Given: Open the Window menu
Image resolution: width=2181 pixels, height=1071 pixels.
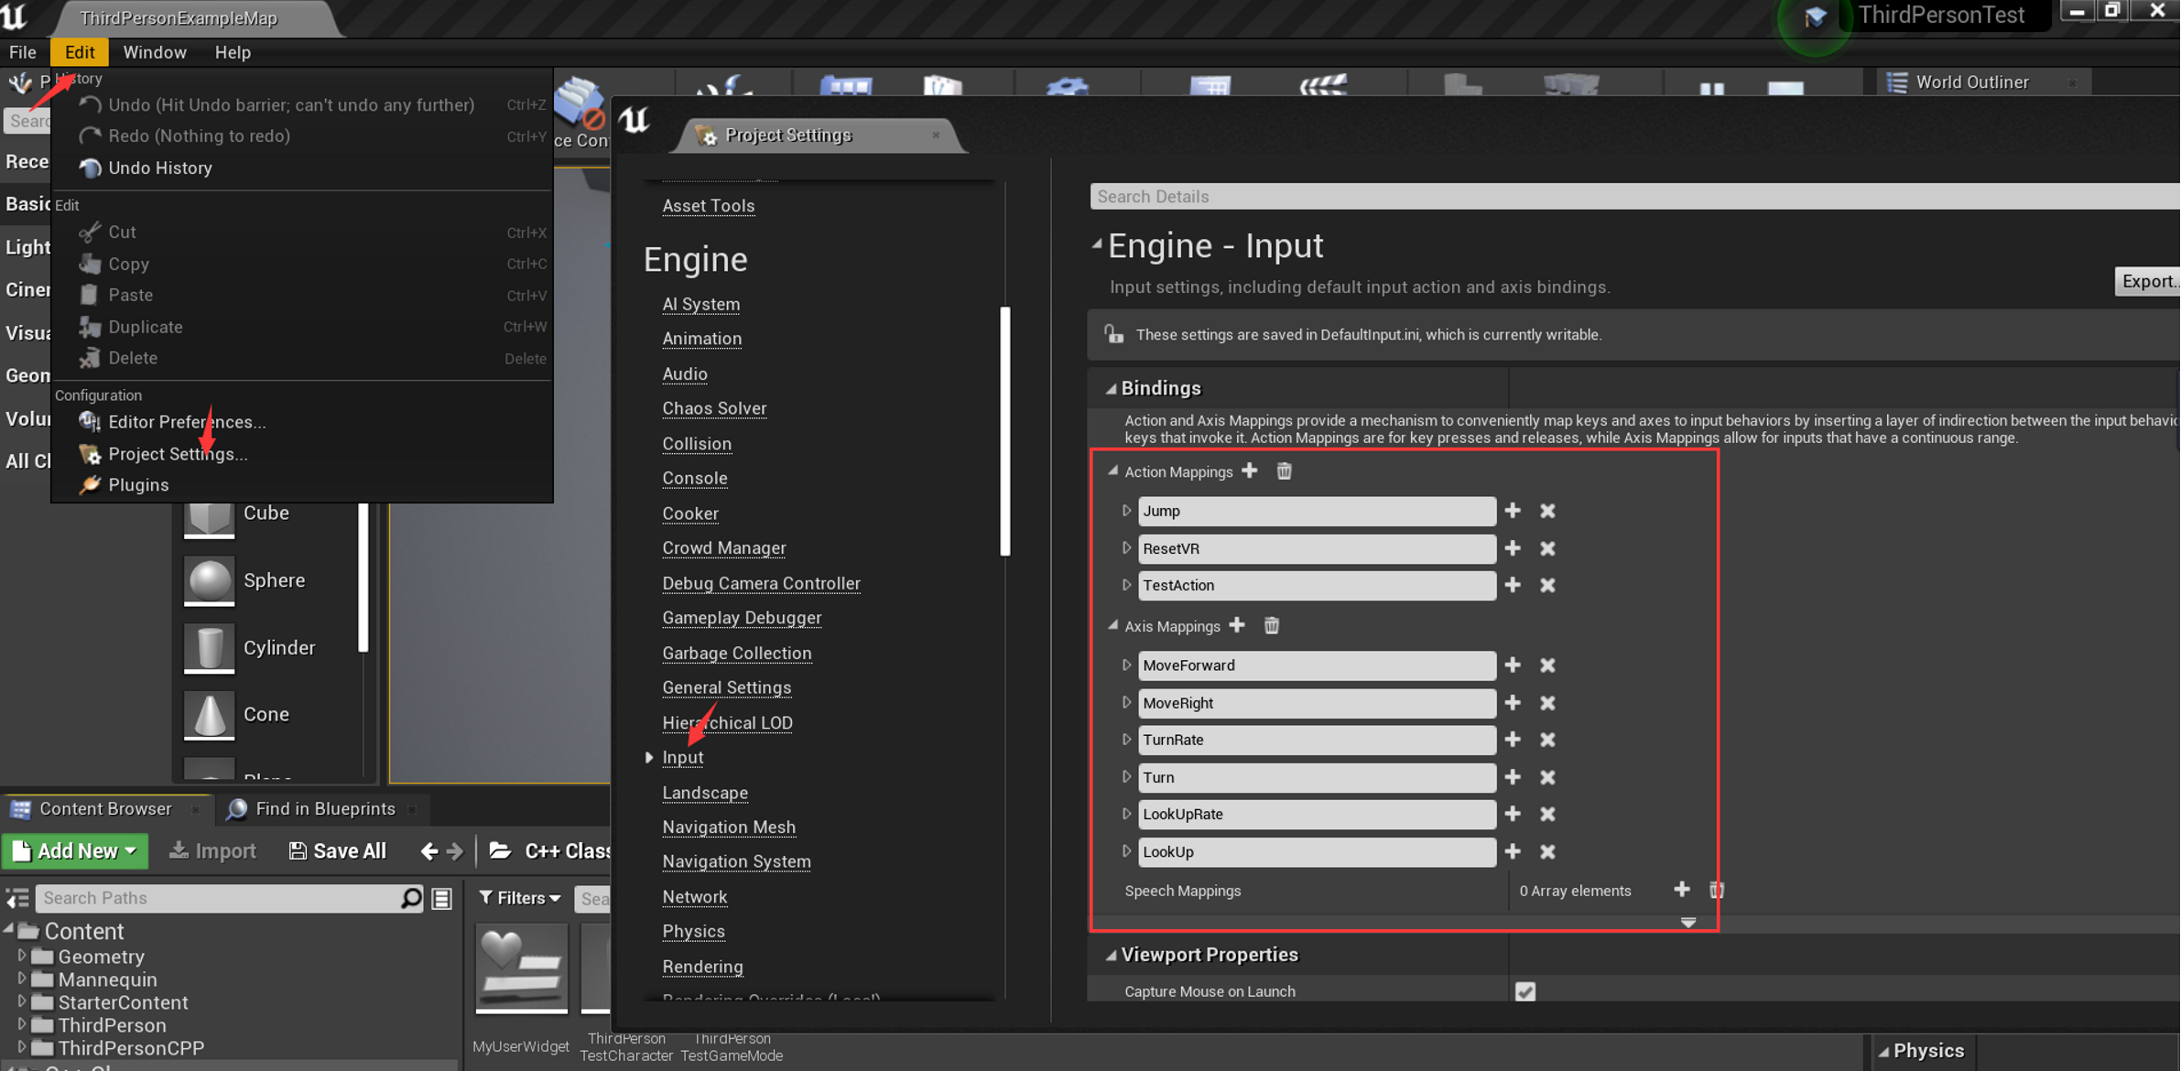Looking at the screenshot, I should pyautogui.click(x=154, y=52).
